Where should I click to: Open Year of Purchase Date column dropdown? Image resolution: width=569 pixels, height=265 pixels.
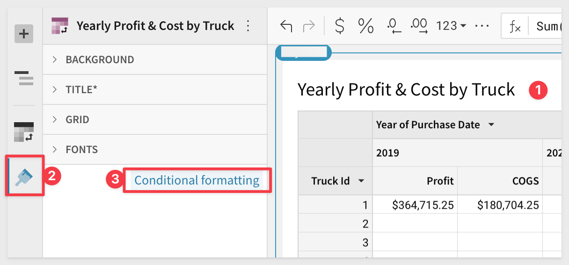491,125
